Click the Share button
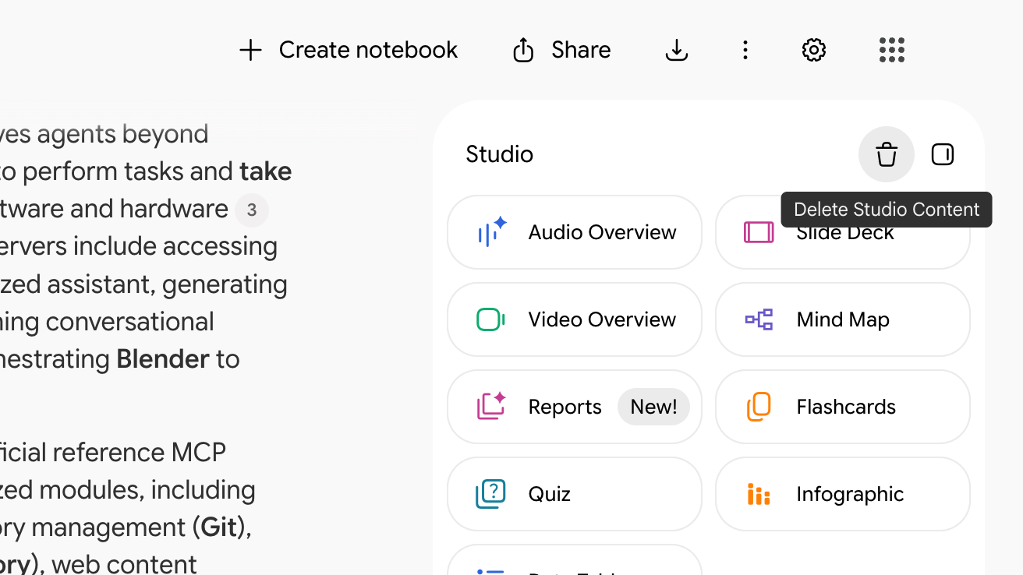1023x575 pixels. point(561,50)
